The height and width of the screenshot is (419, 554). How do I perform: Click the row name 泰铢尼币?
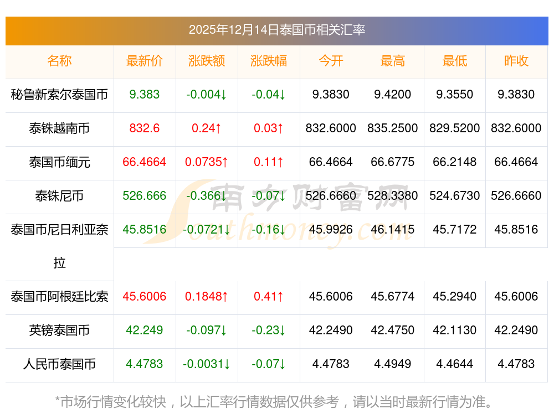[x=59, y=195]
